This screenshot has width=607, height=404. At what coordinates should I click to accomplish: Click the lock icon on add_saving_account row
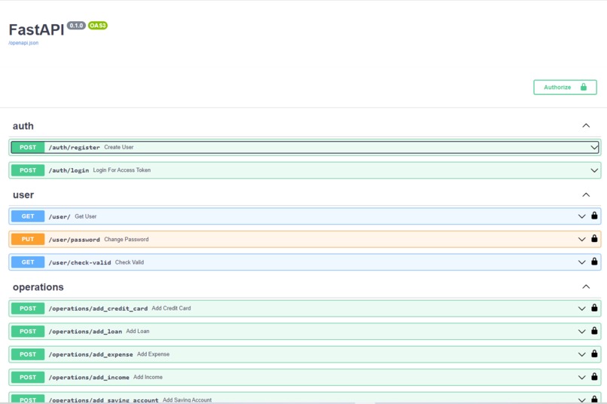pyautogui.click(x=594, y=399)
